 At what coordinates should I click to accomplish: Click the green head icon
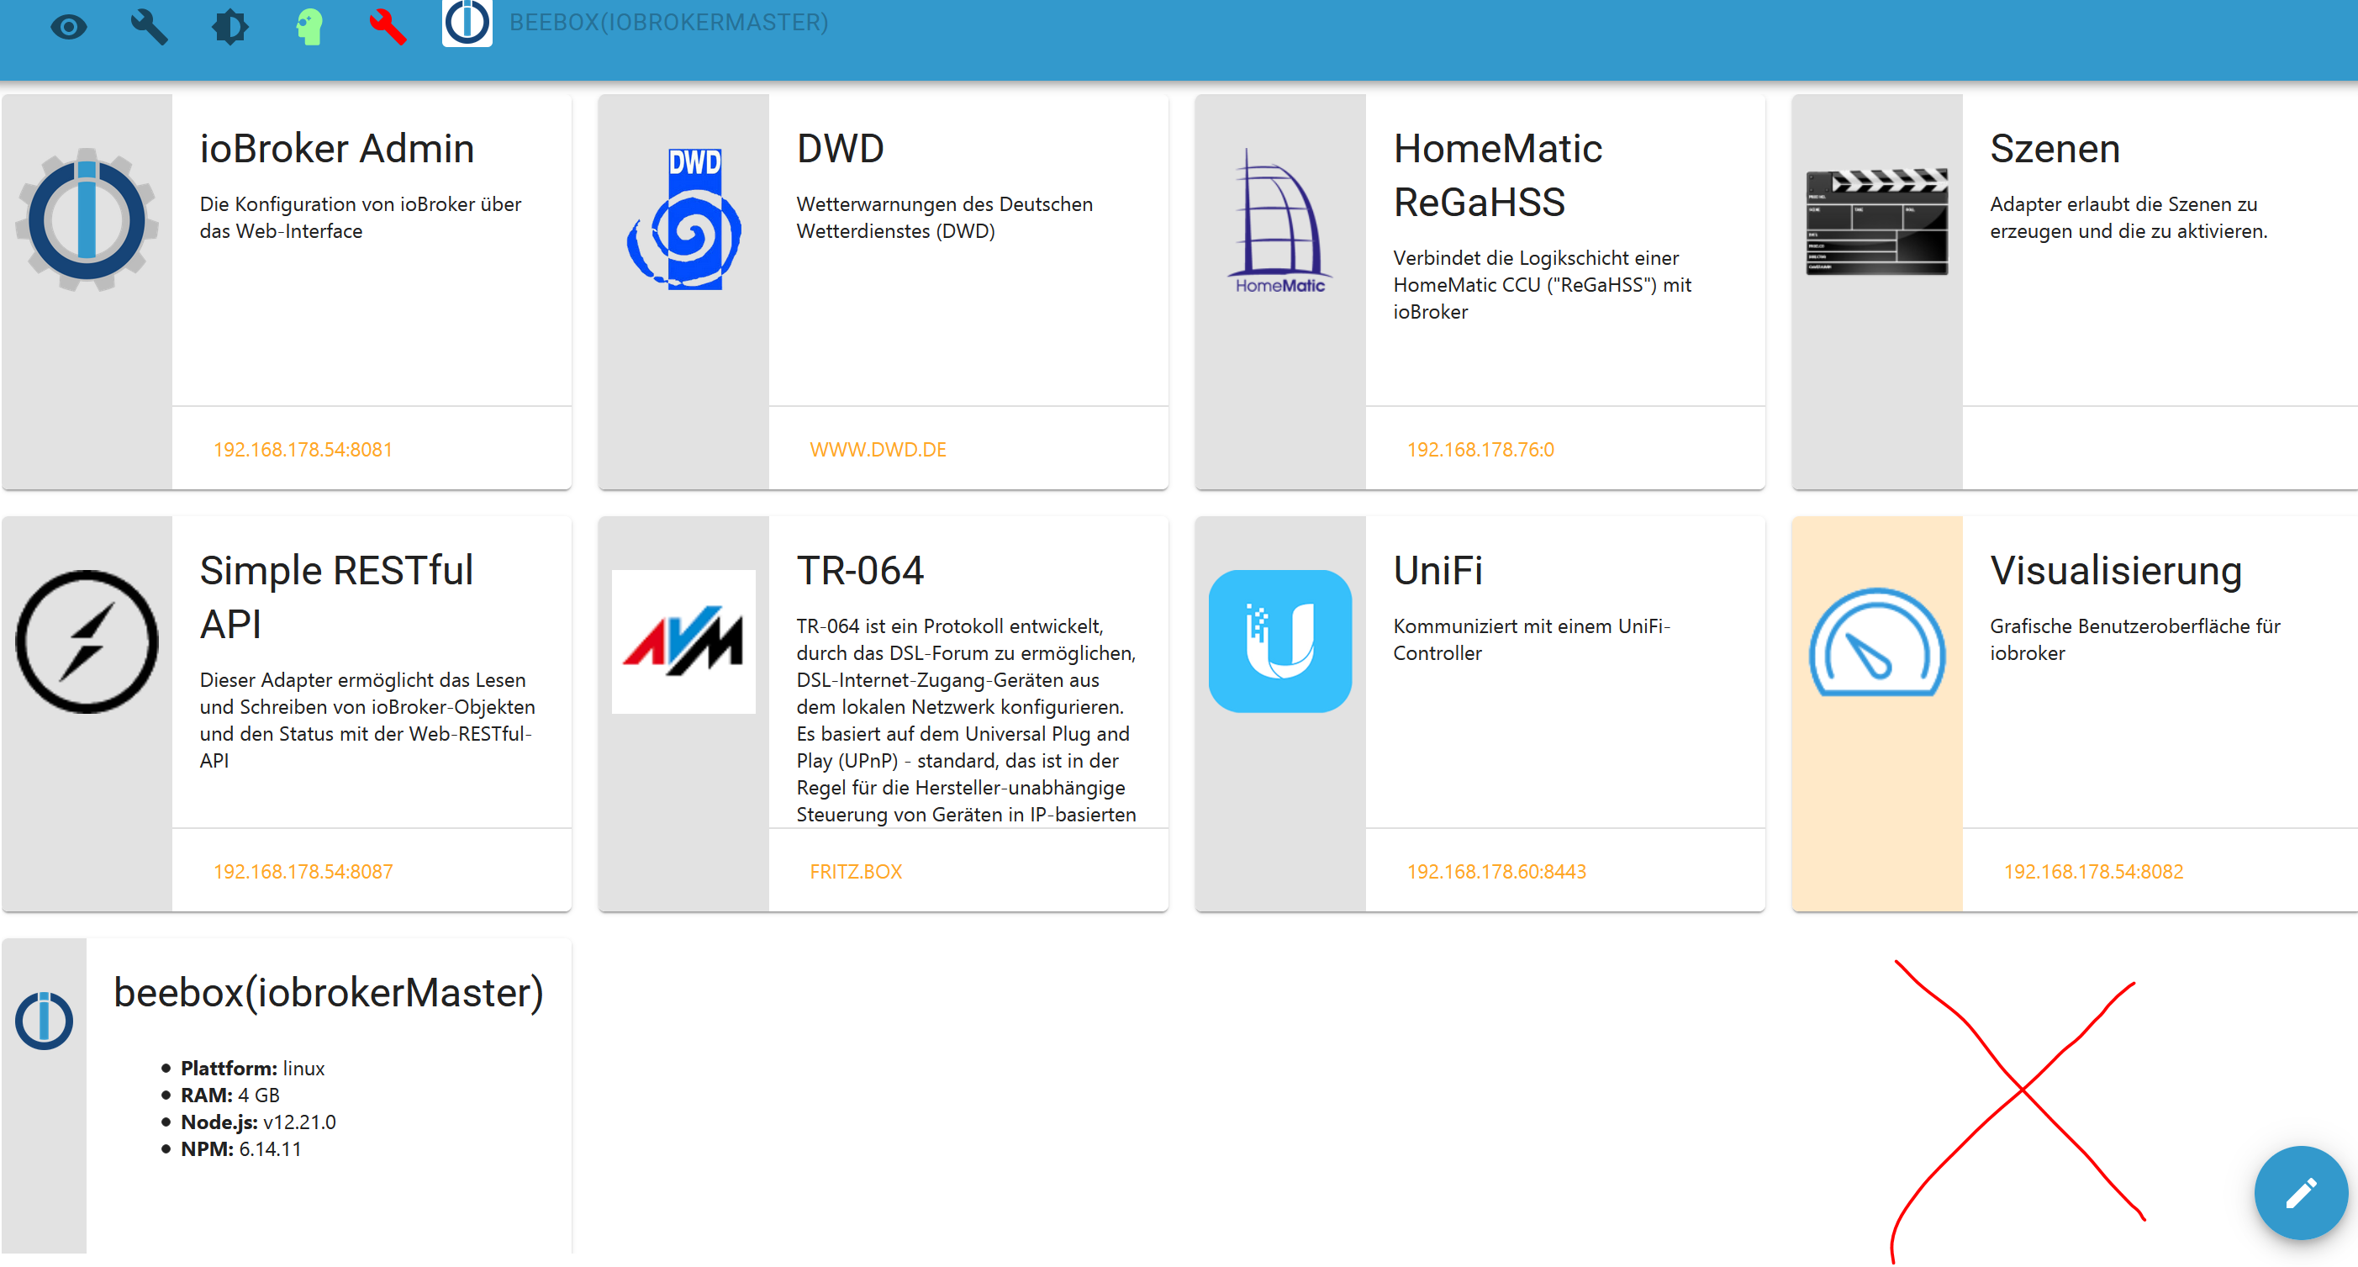point(309,28)
